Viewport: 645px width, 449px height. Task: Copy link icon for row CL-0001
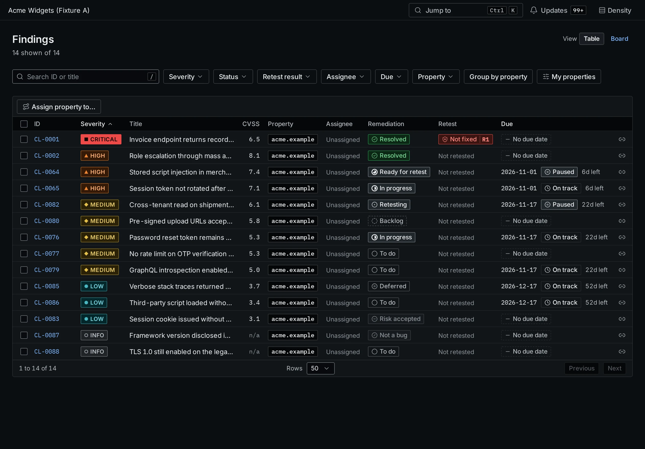[622, 139]
